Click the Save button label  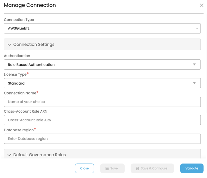pyautogui.click(x=114, y=168)
